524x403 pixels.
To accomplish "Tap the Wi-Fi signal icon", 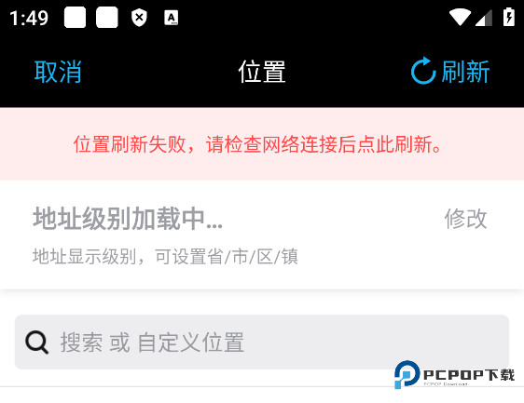I will 460,17.
